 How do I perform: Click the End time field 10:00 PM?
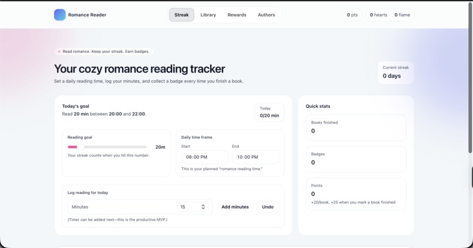point(255,157)
